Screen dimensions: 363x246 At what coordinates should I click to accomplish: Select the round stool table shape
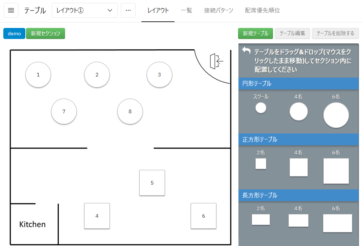click(x=261, y=108)
